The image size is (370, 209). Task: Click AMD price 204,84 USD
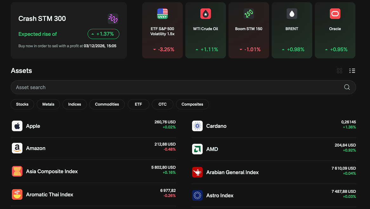click(345, 145)
